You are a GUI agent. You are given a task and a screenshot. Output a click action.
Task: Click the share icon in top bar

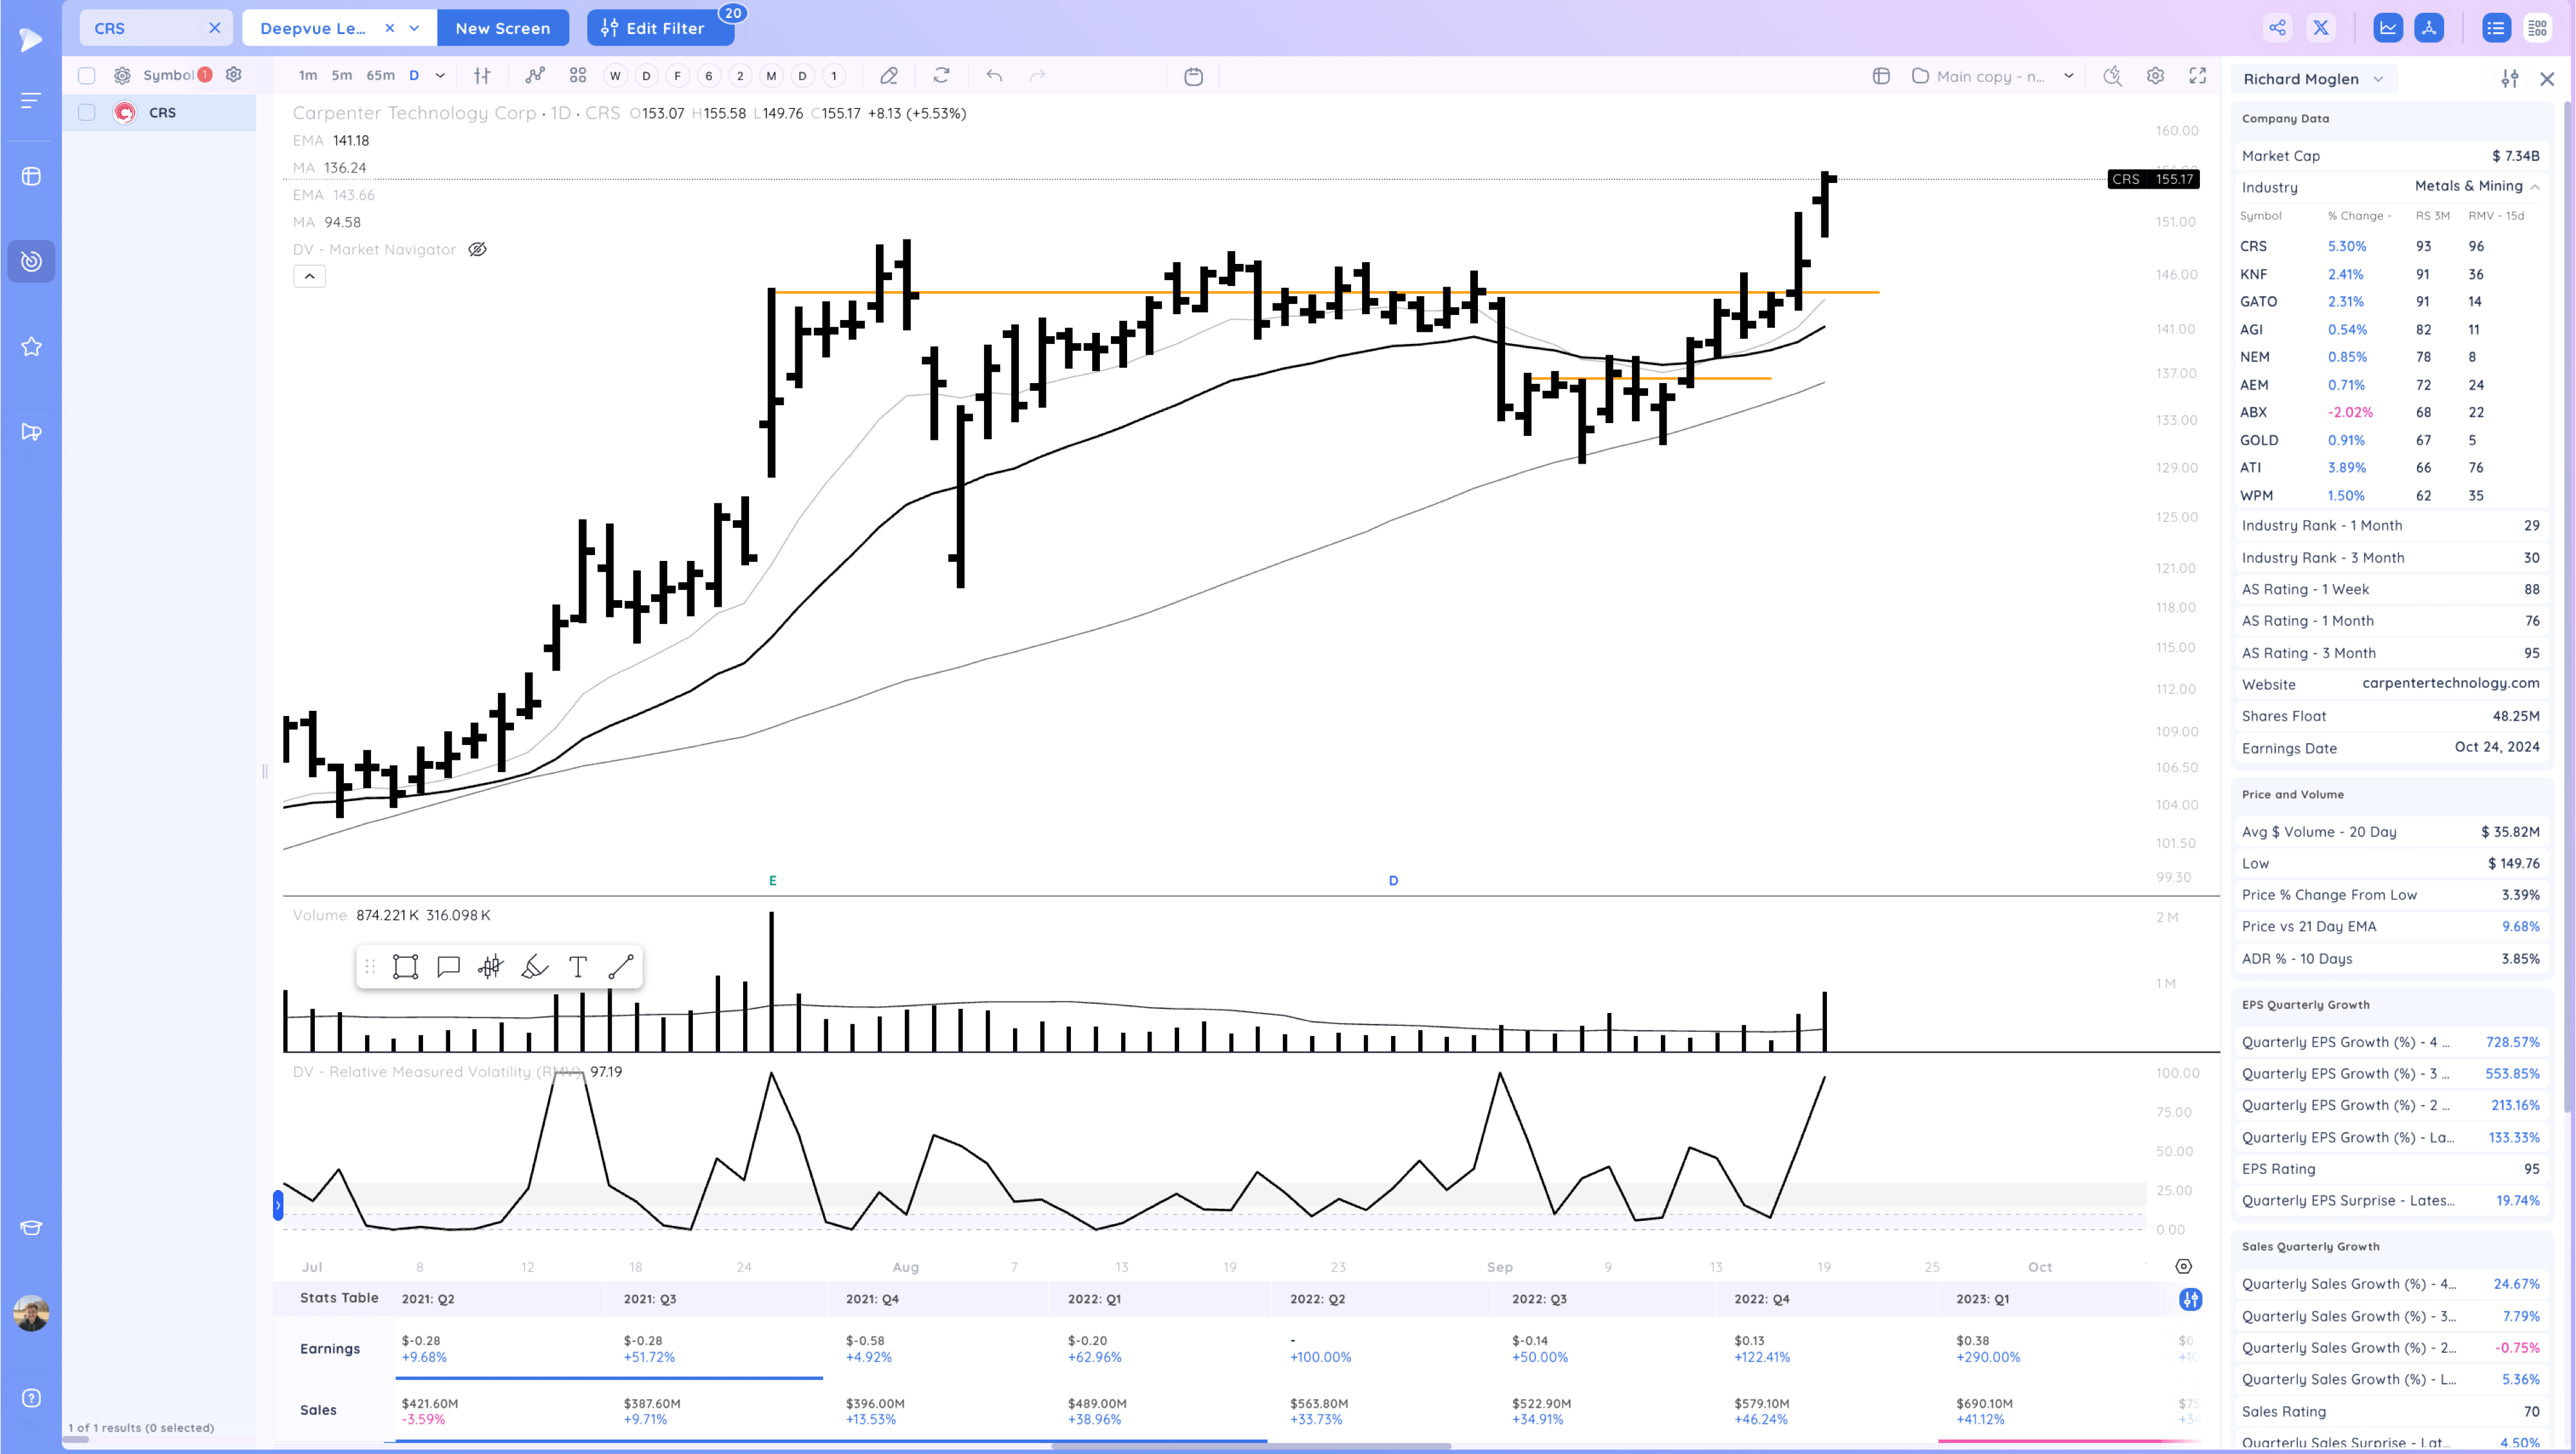point(2277,28)
